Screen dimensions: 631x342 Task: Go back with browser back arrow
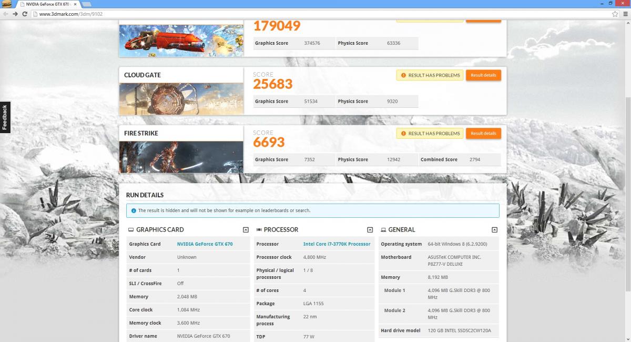point(6,14)
